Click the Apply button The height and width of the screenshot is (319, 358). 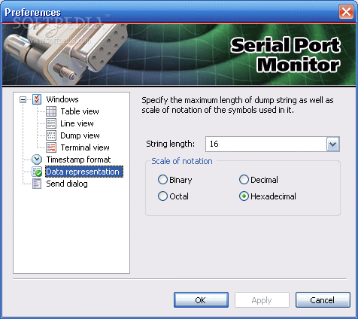pos(262,300)
